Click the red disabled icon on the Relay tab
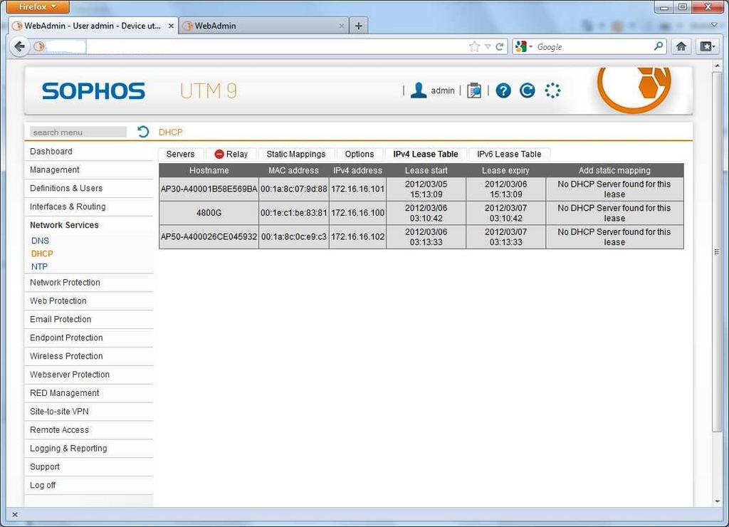 [x=219, y=154]
